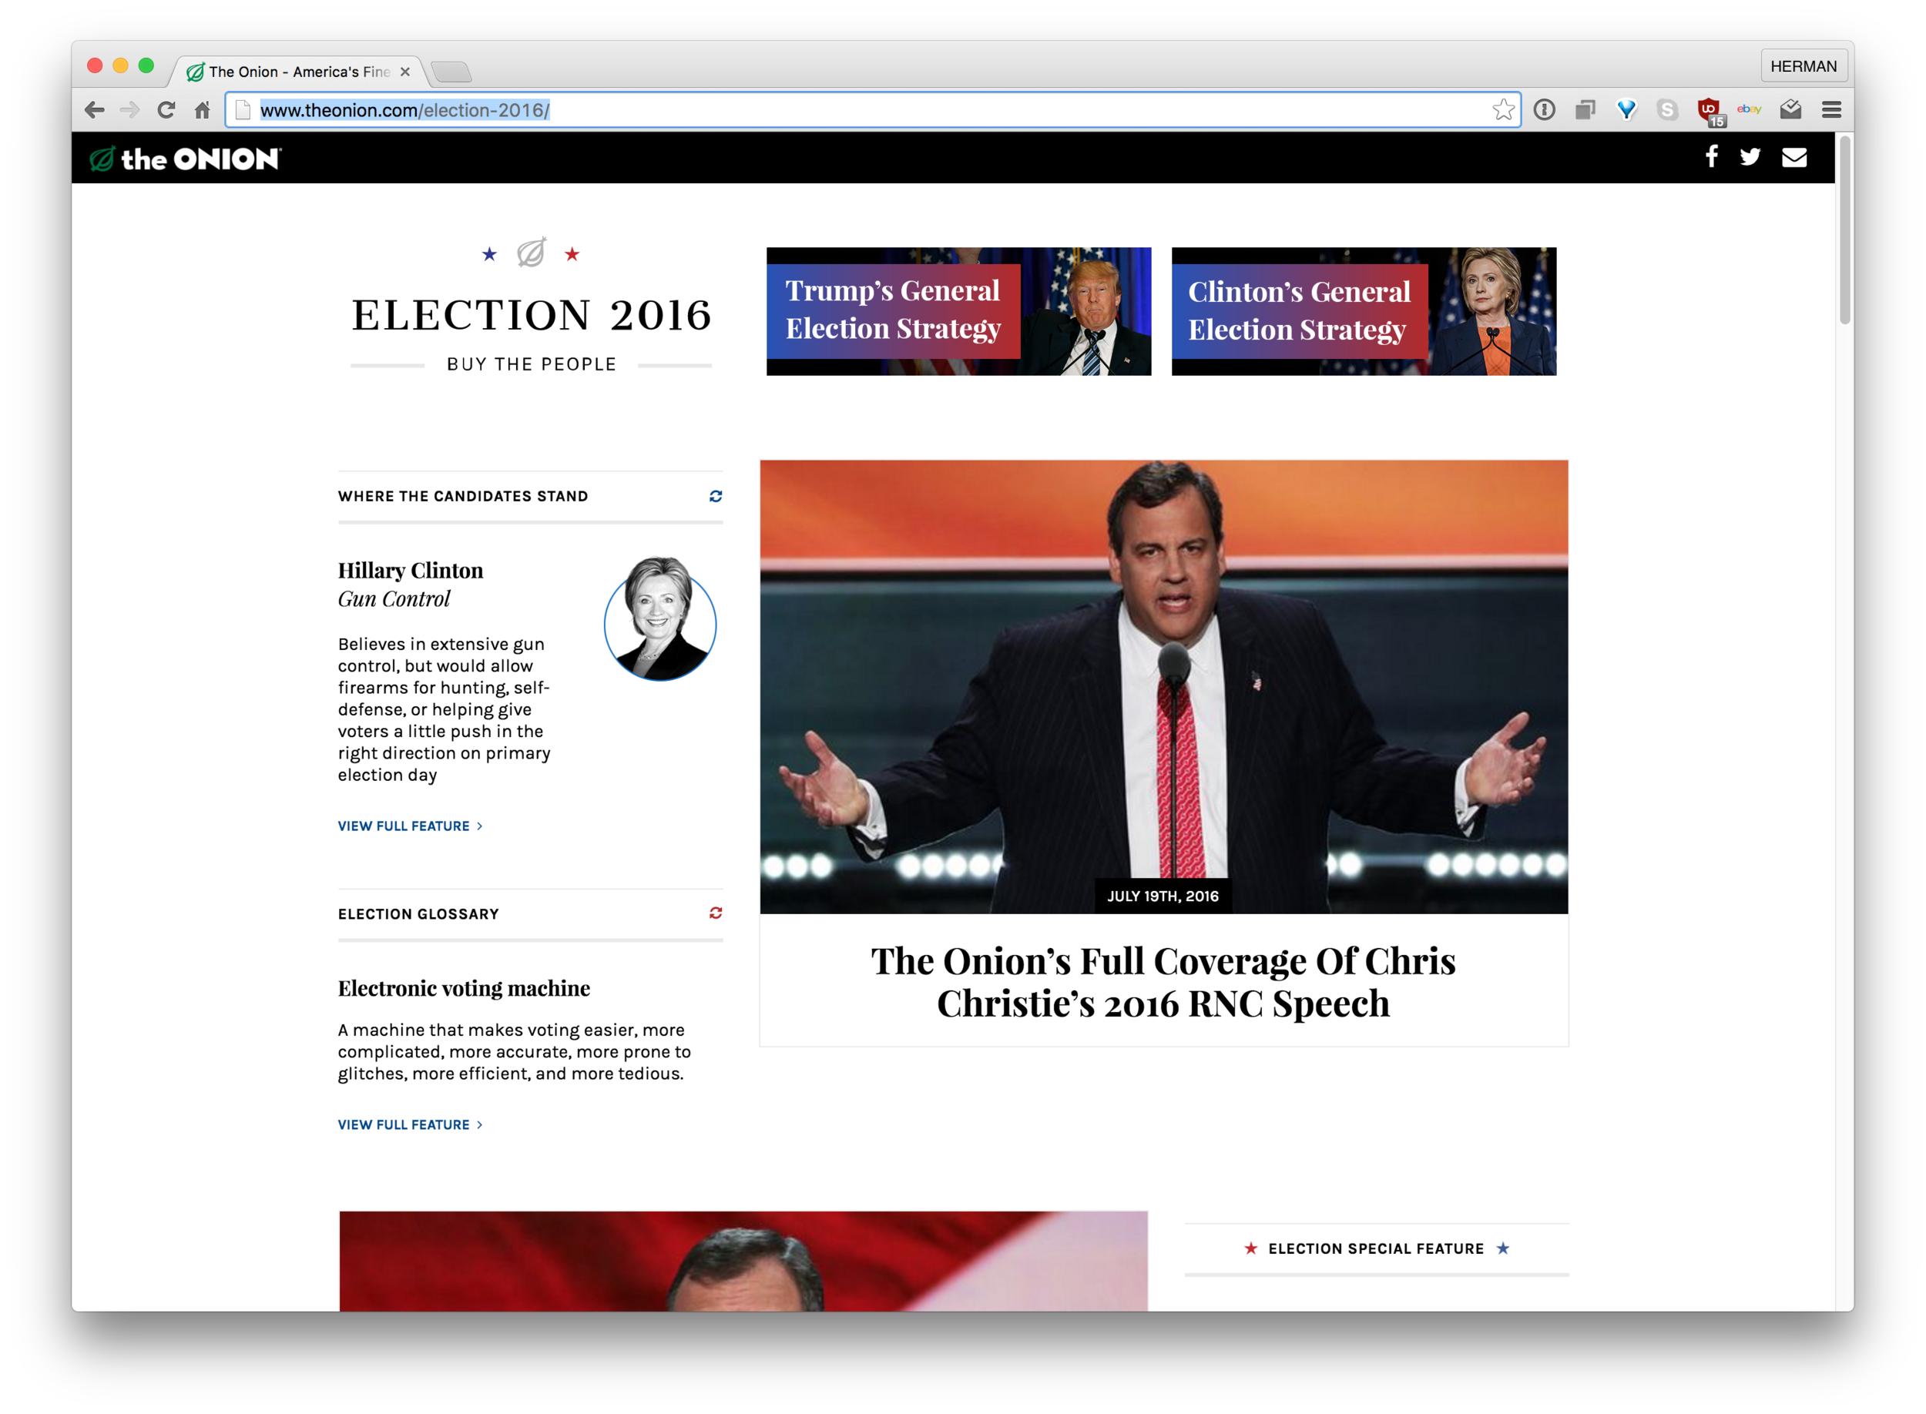Open the blue funnel extension icon
The width and height of the screenshot is (1926, 1414).
tap(1626, 109)
